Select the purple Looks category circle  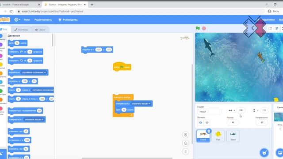coord(1,44)
